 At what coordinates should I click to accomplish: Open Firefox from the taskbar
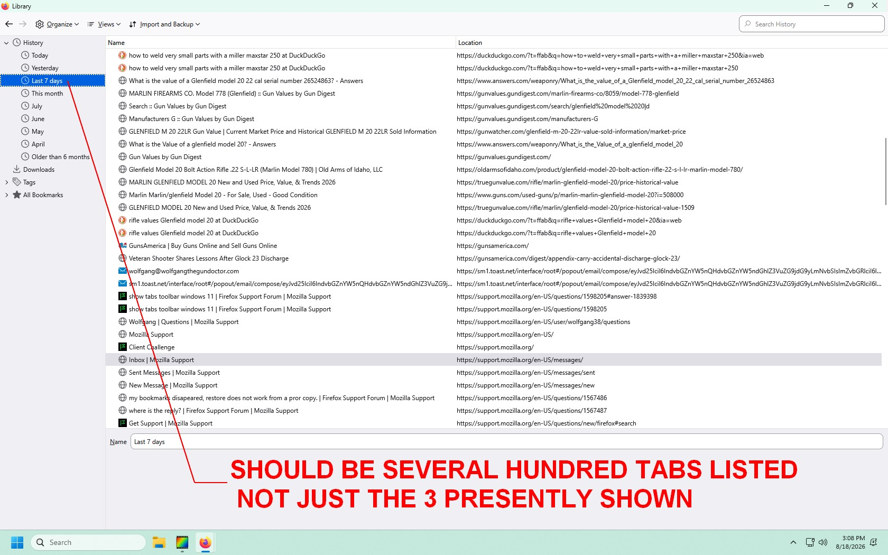click(205, 542)
